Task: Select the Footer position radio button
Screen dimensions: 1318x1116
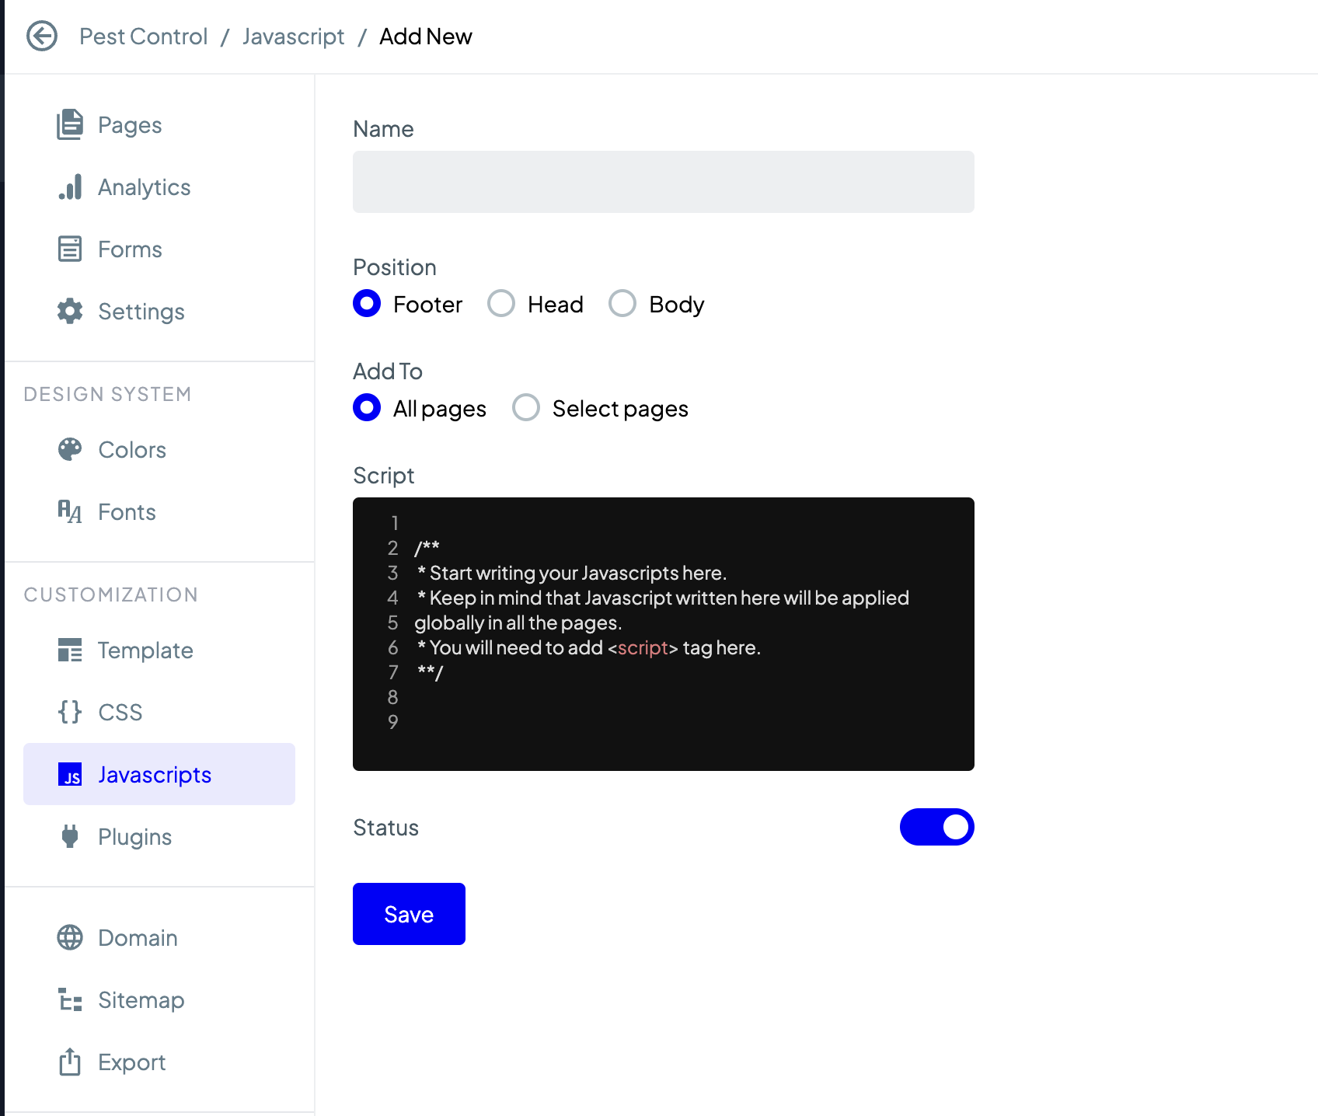Action: click(x=367, y=303)
